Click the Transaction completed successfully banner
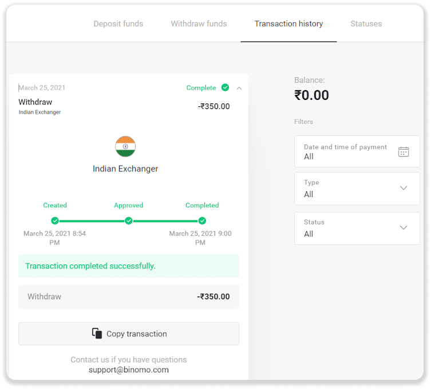 [x=129, y=266]
